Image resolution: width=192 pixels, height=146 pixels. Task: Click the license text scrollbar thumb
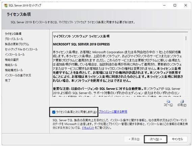[186, 38]
